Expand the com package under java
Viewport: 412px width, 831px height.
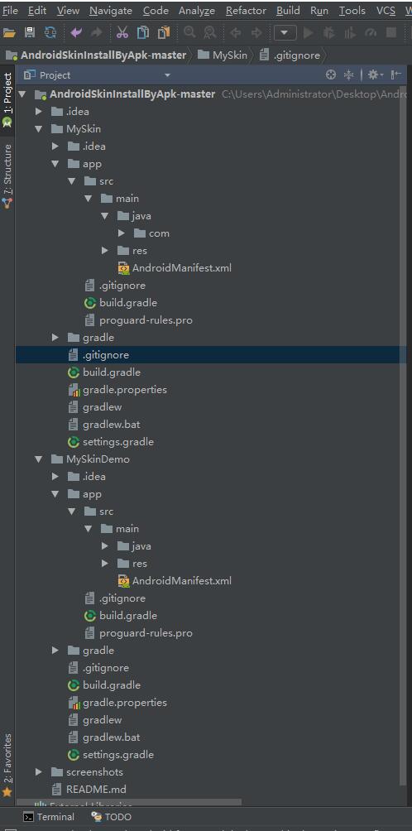(x=122, y=233)
